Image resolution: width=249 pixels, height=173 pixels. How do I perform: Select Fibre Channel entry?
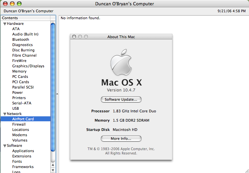coord(24,55)
